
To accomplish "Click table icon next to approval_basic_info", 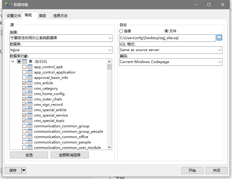I will tap(30, 77).
